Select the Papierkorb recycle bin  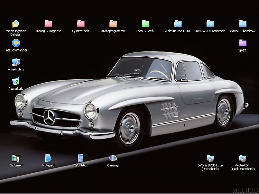coord(16,81)
